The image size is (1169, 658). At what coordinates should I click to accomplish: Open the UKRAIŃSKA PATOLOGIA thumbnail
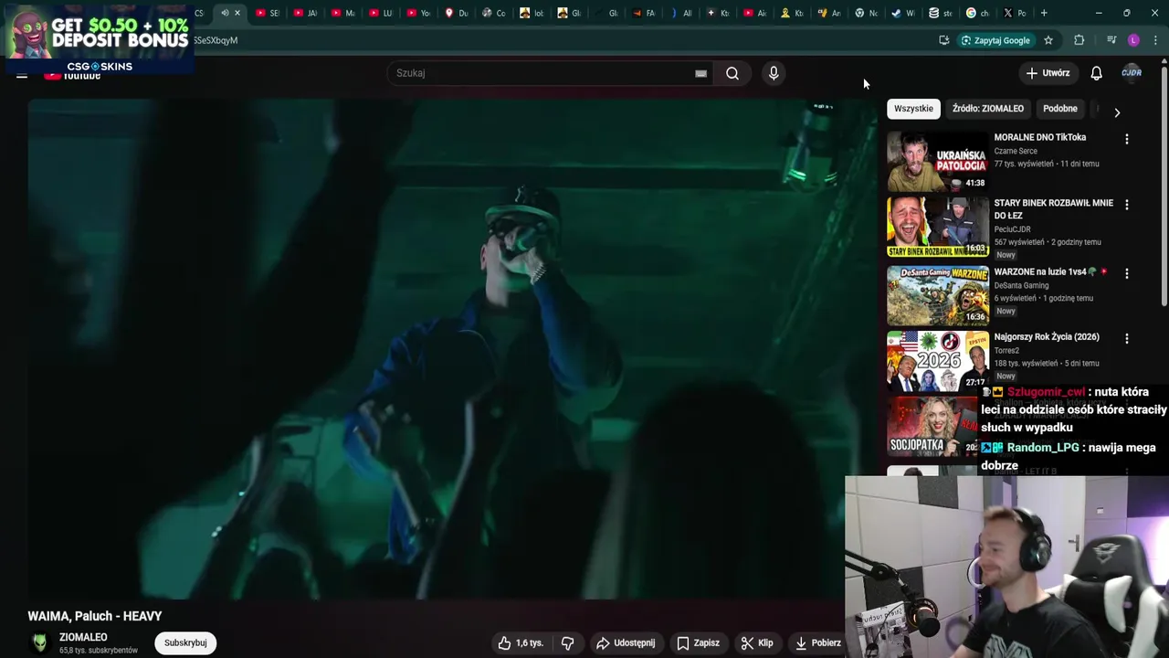coord(938,161)
